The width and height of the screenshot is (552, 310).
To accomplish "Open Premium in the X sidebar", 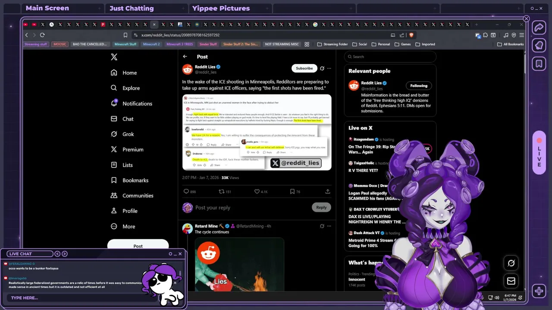I will tap(127, 149).
